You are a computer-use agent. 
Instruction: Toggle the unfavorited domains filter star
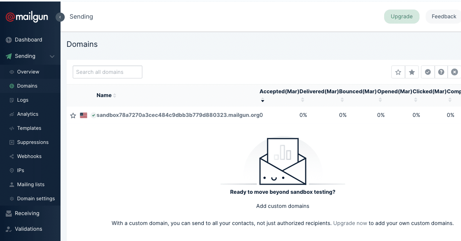[398, 72]
